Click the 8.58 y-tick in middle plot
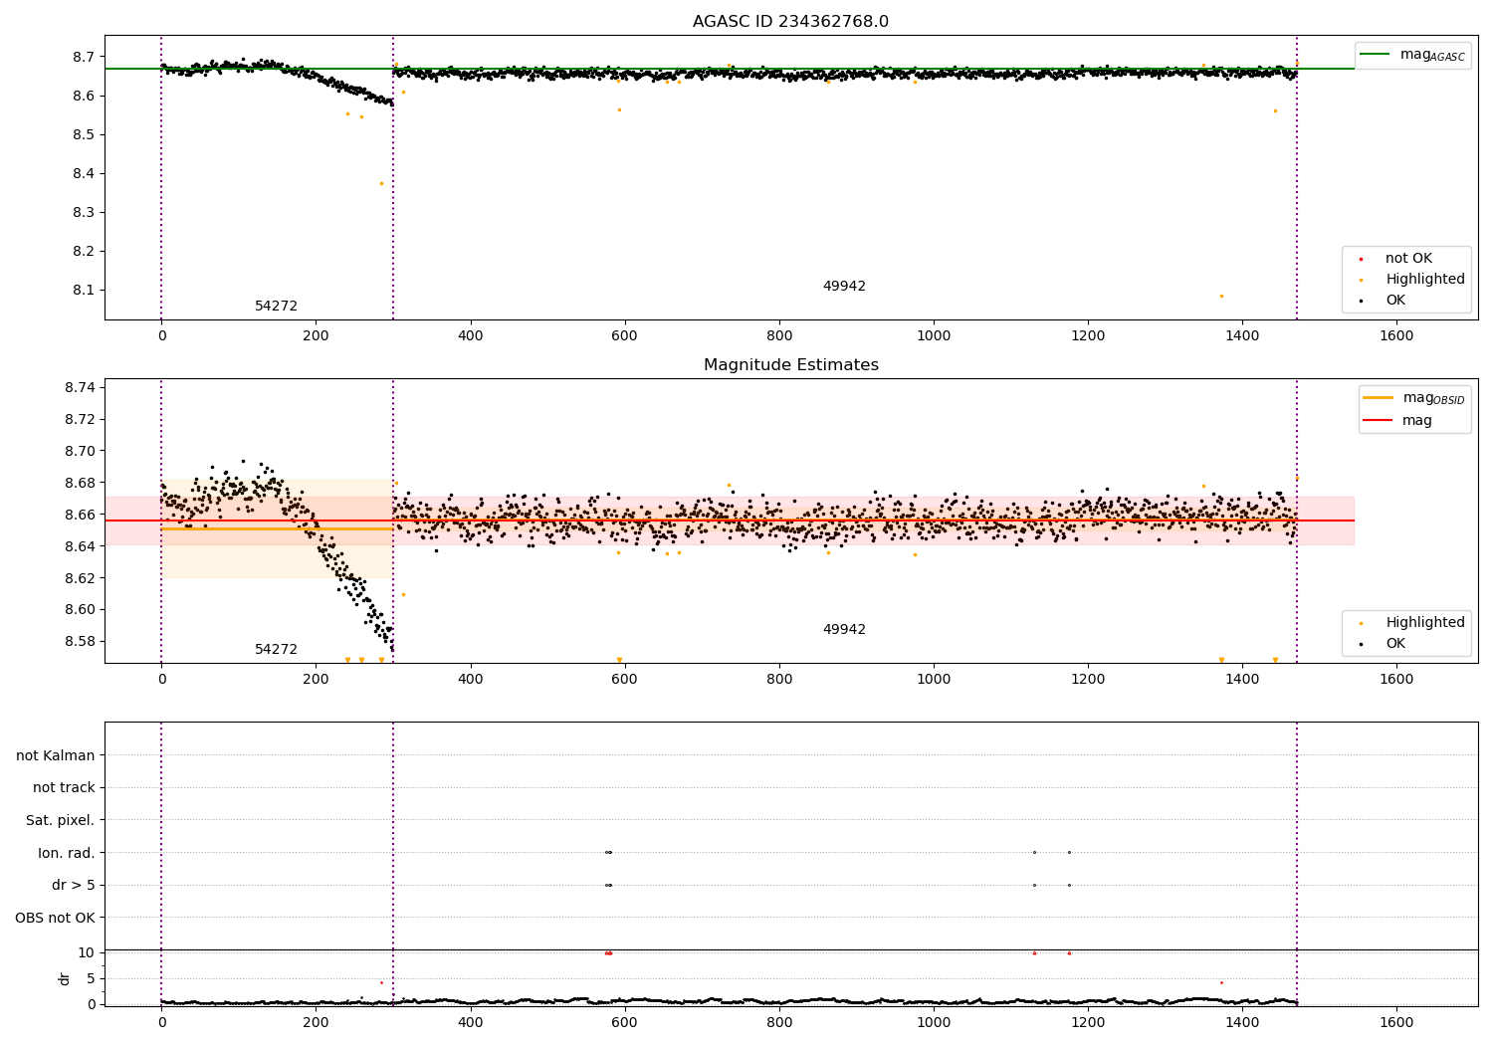Screen dimensions: 1493x1045 click(x=78, y=641)
